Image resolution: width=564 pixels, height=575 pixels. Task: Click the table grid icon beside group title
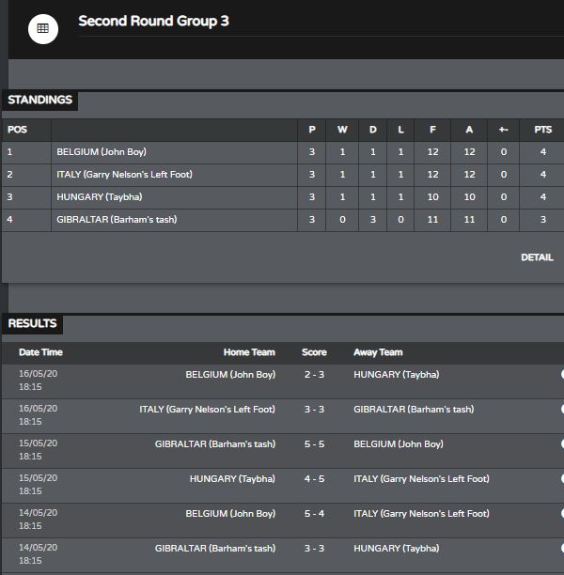click(43, 29)
